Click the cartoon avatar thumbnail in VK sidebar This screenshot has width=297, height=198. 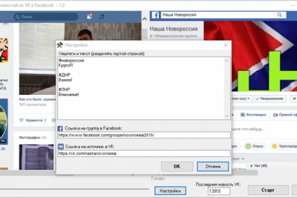[4, 50]
